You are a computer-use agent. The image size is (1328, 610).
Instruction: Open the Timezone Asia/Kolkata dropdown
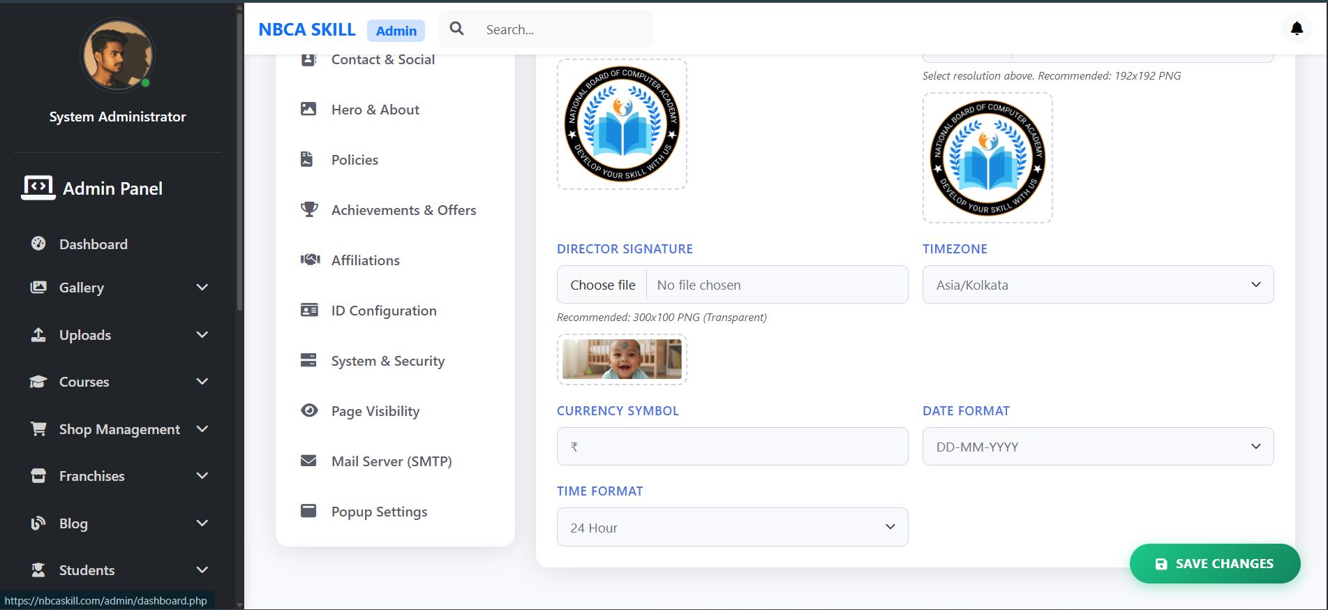pos(1098,284)
